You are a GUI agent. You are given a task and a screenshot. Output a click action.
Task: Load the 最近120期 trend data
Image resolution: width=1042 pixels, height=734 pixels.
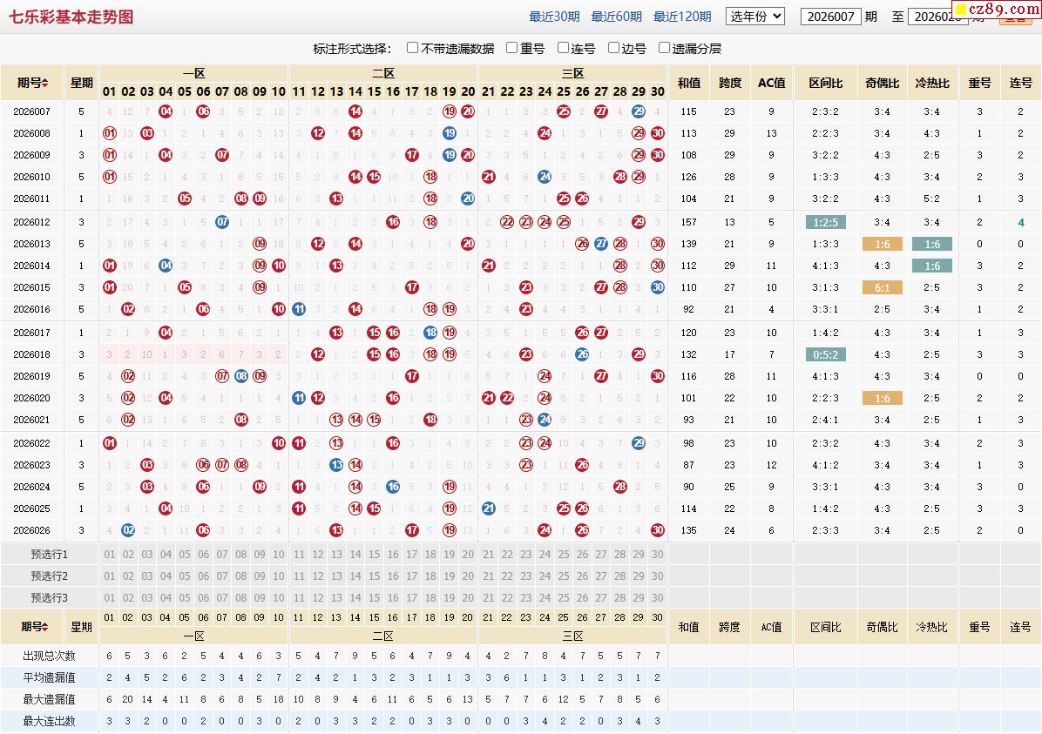pyautogui.click(x=682, y=17)
